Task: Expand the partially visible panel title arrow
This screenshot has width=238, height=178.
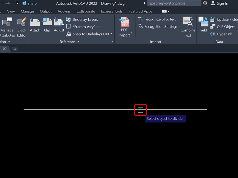Action: pos(9,42)
